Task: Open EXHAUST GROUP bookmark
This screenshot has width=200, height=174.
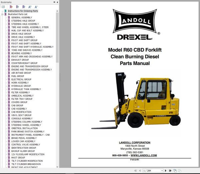Action: pyautogui.click(x=20, y=60)
